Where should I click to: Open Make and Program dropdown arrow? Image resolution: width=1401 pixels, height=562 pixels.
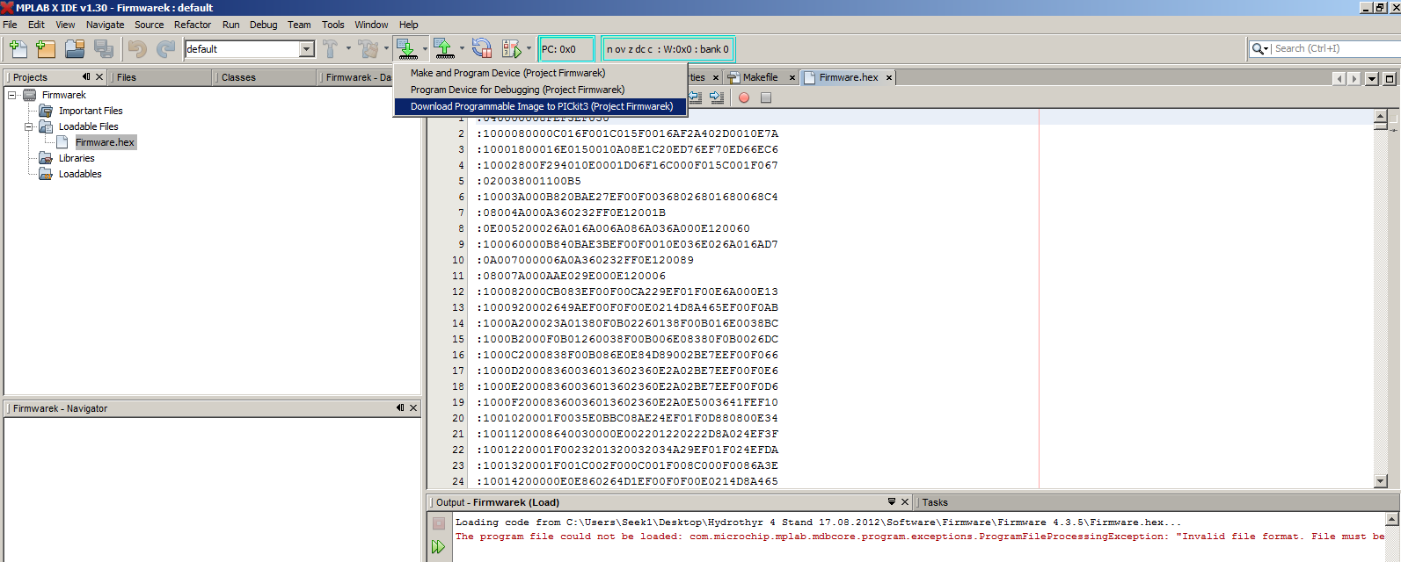point(425,49)
